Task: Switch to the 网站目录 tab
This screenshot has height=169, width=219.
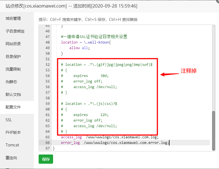Action: [13, 44]
